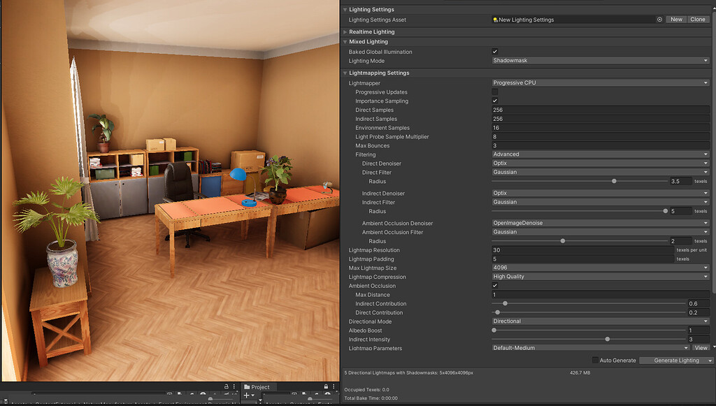Lock the Project panel with the padlock icon
This screenshot has height=406, width=716.
point(326,386)
